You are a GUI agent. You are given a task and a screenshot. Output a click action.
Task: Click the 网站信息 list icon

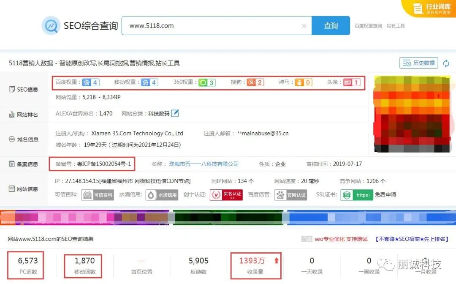point(12,189)
